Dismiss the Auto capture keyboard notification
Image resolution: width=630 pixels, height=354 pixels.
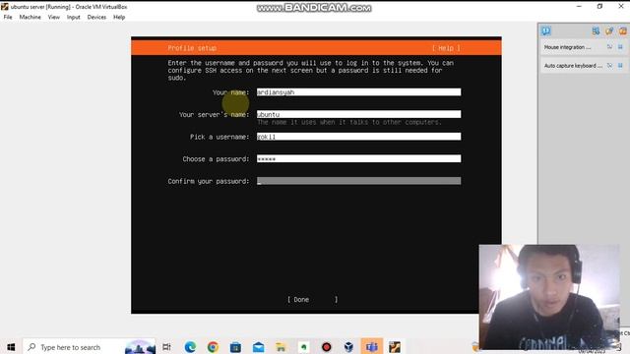click(620, 66)
